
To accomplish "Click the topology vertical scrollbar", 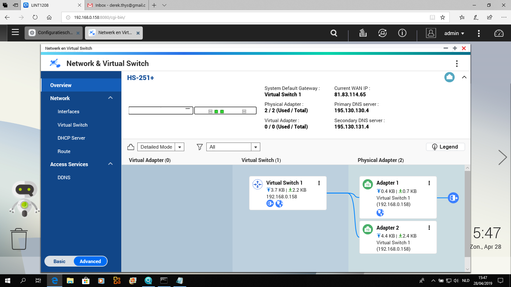I will click(468, 214).
